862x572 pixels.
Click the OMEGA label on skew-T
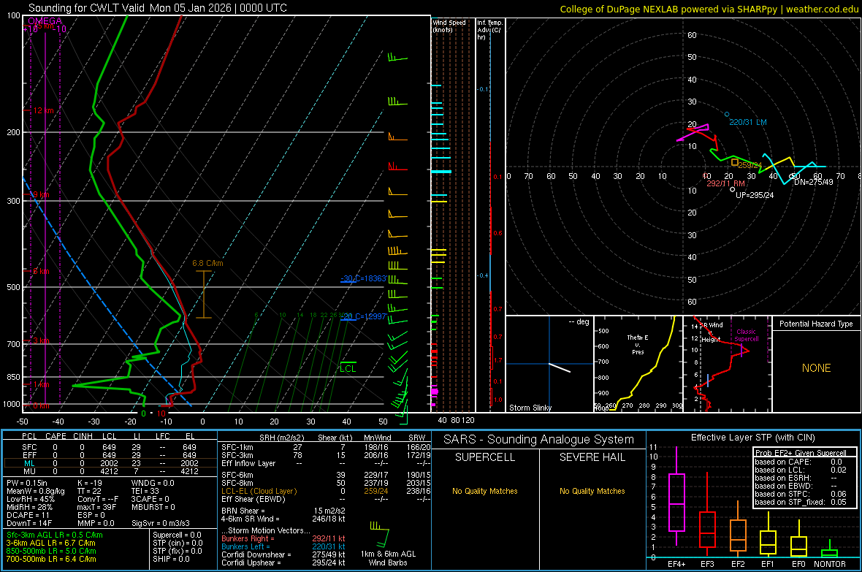click(x=45, y=21)
